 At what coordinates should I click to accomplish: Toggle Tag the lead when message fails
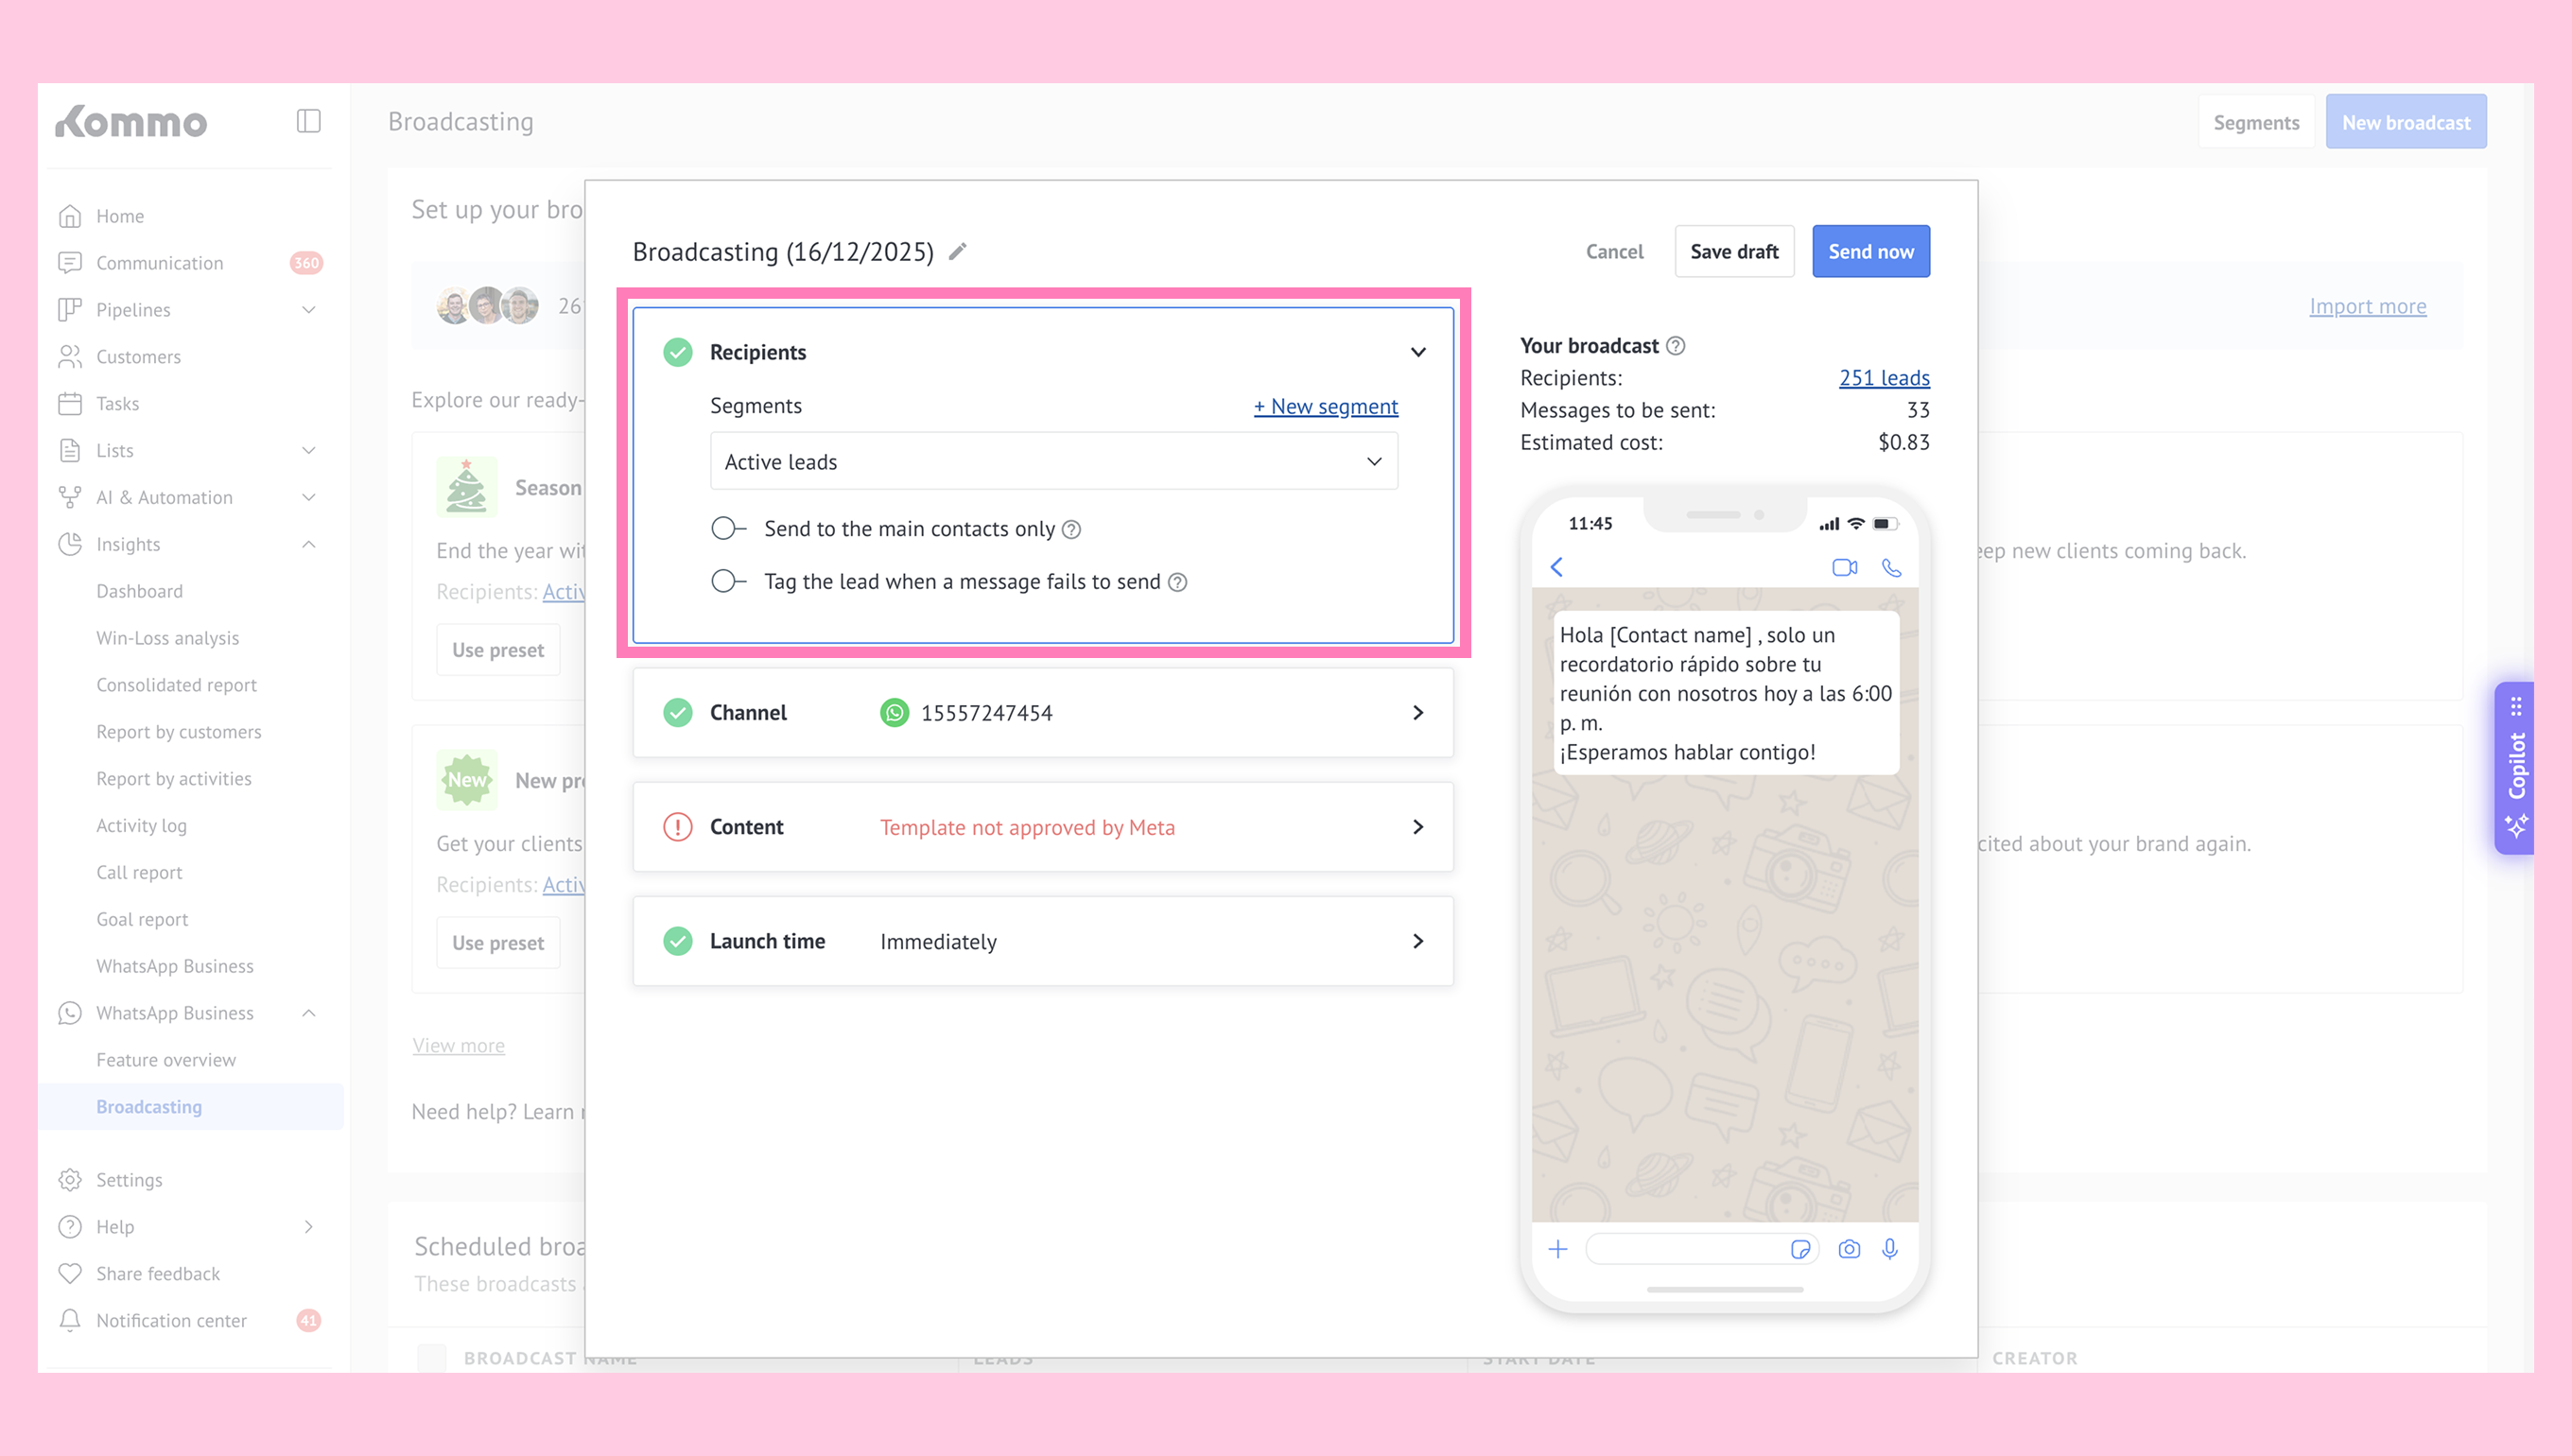coord(728,581)
